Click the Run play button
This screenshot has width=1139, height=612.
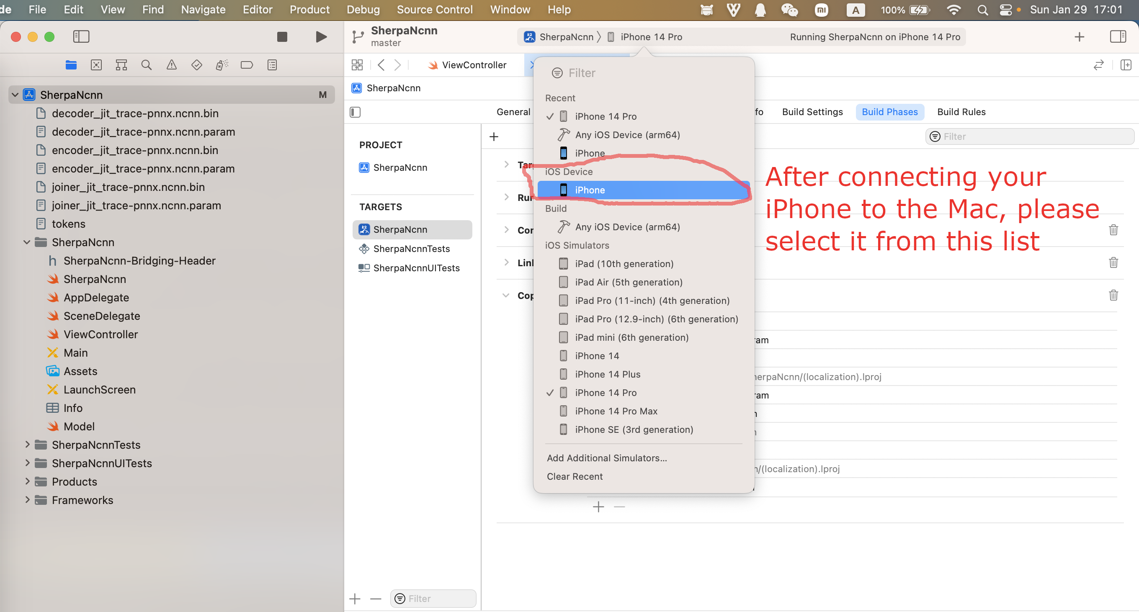pyautogui.click(x=322, y=37)
